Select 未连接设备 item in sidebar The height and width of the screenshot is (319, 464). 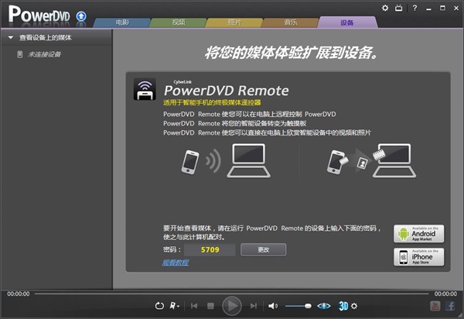[x=44, y=54]
